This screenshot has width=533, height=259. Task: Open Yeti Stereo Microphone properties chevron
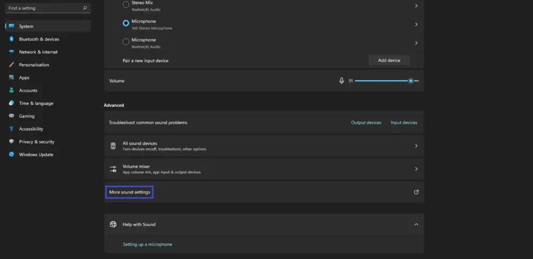point(416,24)
